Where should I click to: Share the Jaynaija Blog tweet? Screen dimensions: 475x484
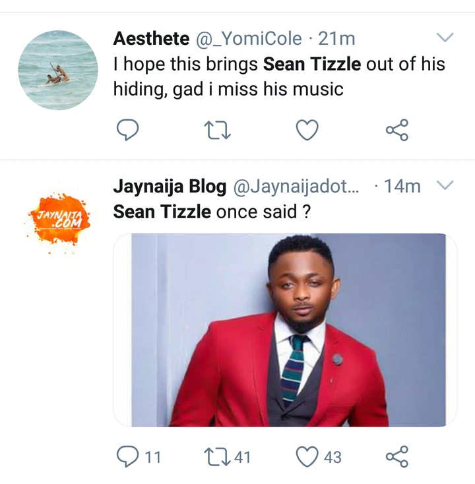(396, 456)
